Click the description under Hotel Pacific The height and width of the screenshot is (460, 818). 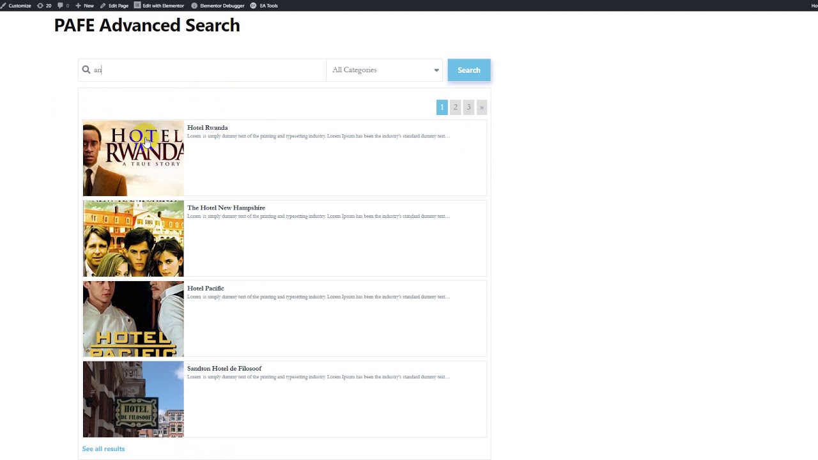click(318, 296)
